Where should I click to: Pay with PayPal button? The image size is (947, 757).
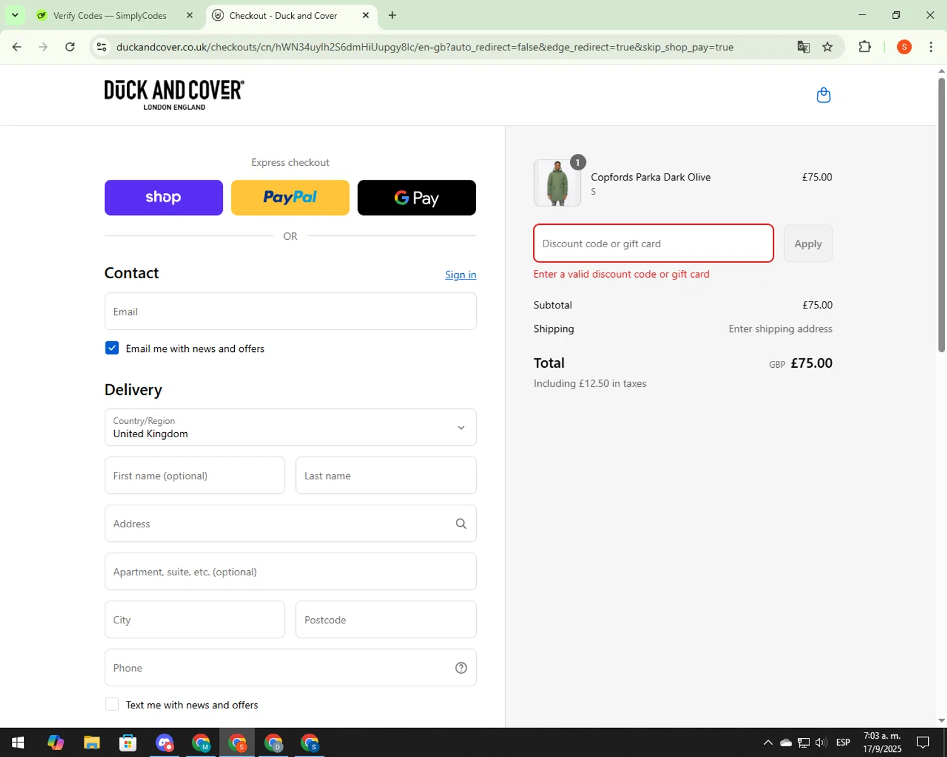(x=290, y=197)
